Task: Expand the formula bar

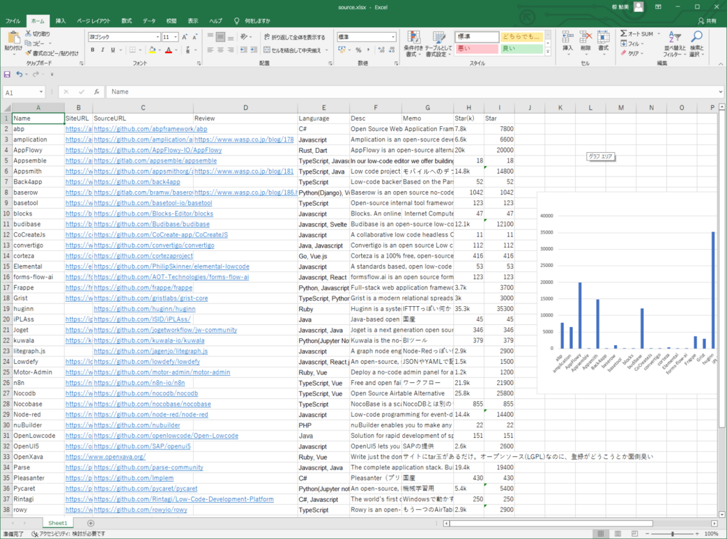Action: [x=721, y=92]
